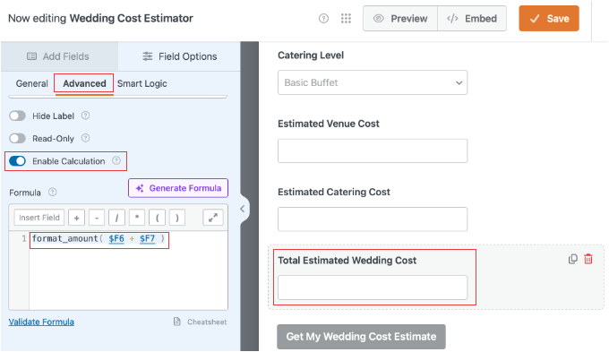Viewport: 609px width, 352px height.
Task: Insert a multiplication asterisk operator
Action: pos(137,218)
